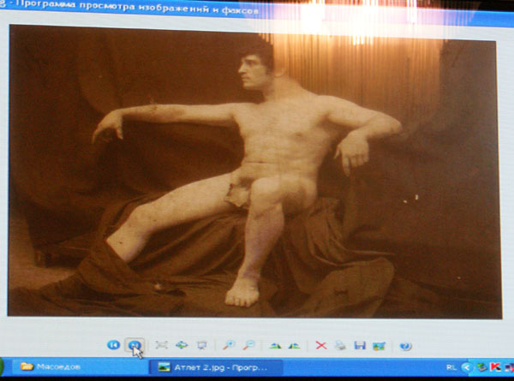The image size is (514, 381).
Task: Start the slide show
Action: 201,345
